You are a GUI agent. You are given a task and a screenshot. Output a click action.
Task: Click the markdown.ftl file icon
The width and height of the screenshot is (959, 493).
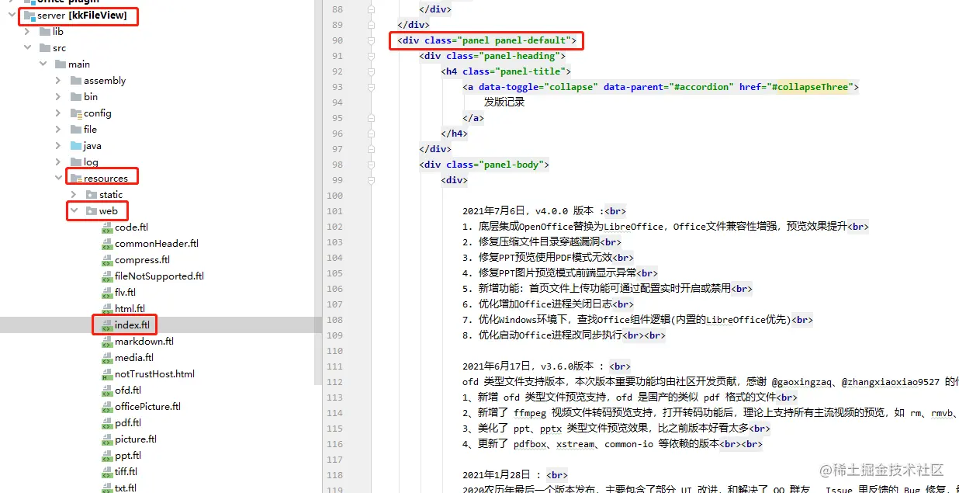coord(107,342)
